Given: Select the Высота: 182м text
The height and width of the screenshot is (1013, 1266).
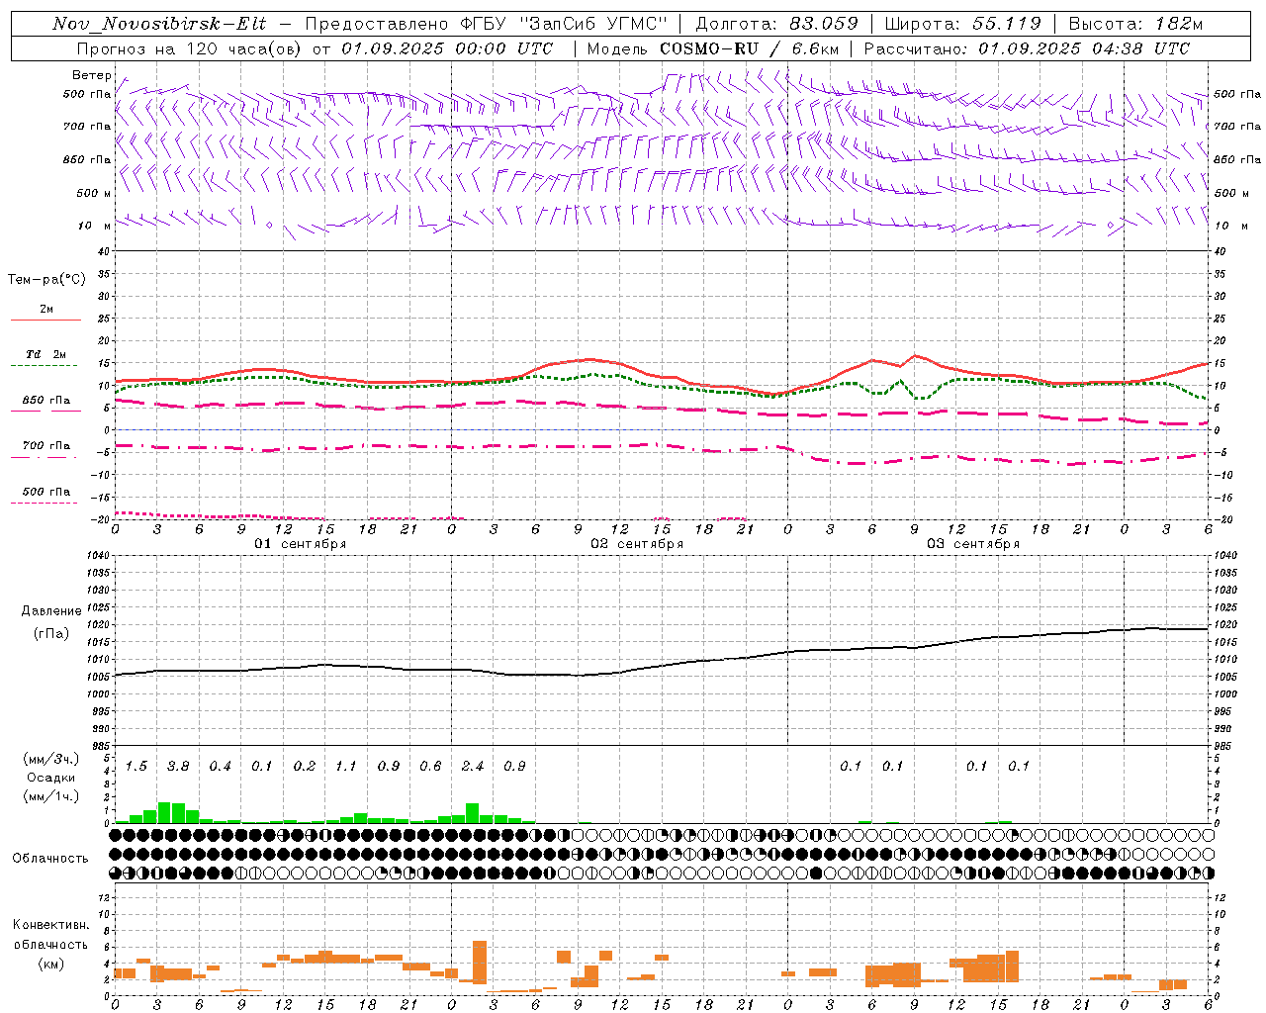Looking at the screenshot, I should [1135, 24].
